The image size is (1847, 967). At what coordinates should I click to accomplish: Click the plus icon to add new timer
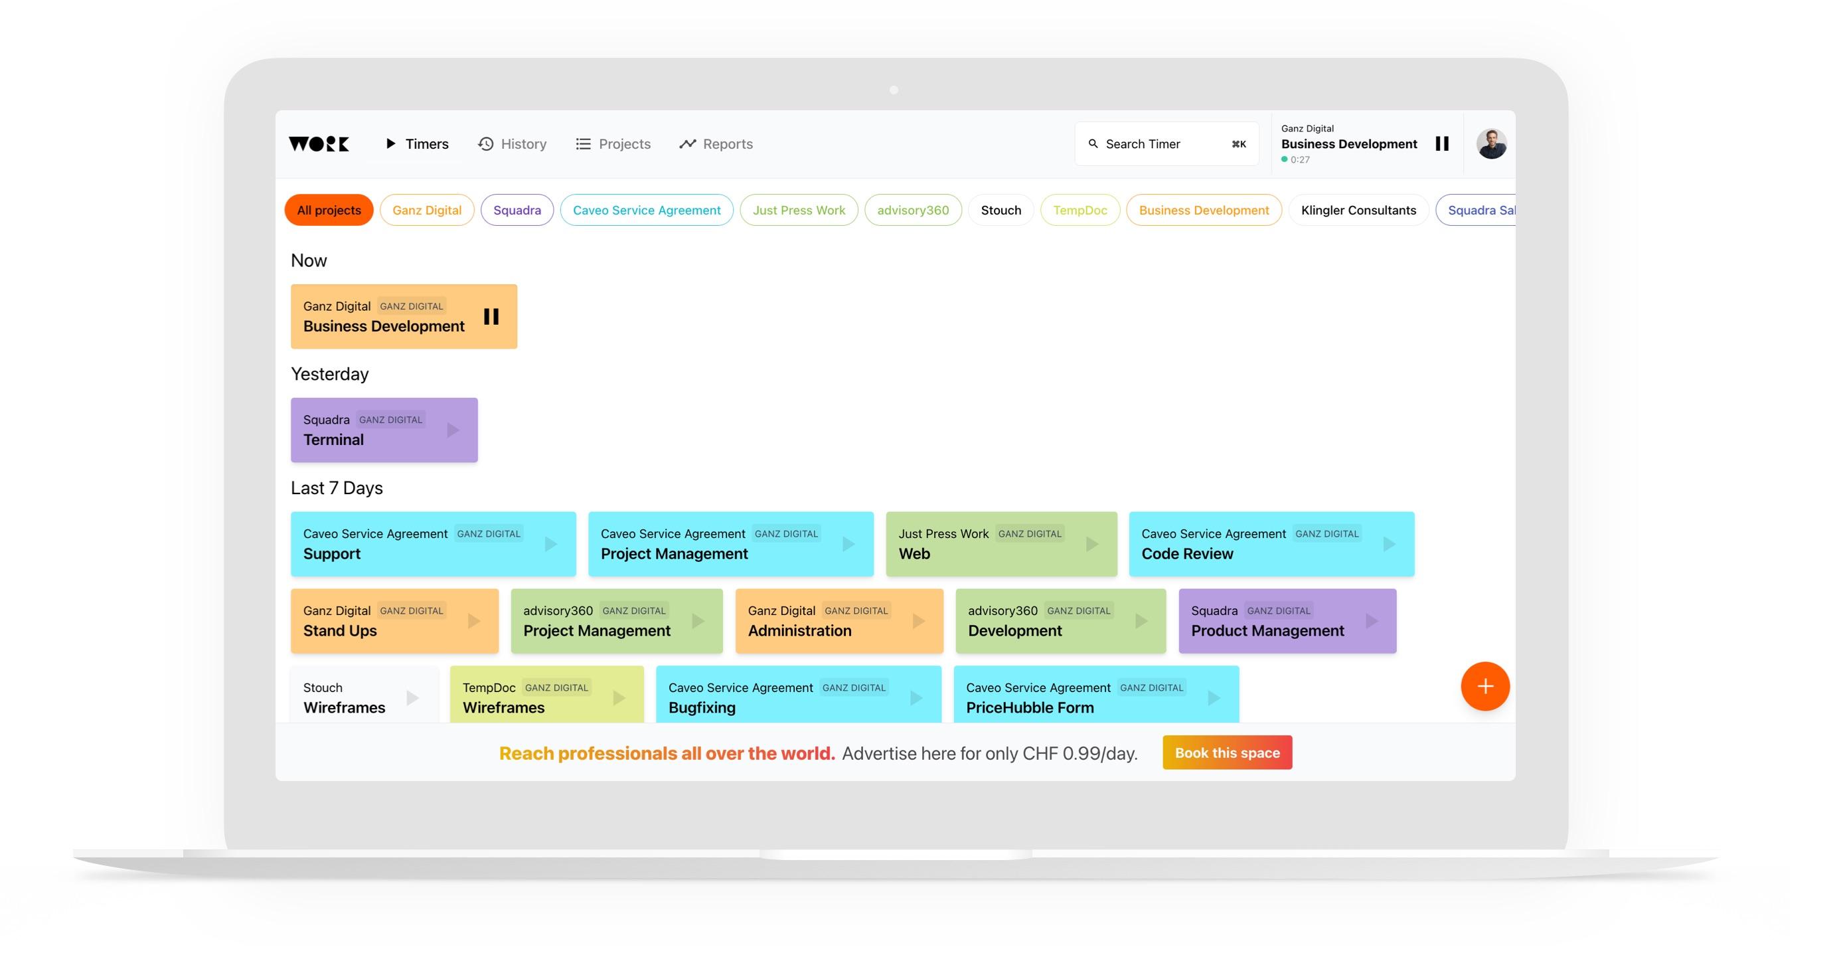tap(1485, 686)
